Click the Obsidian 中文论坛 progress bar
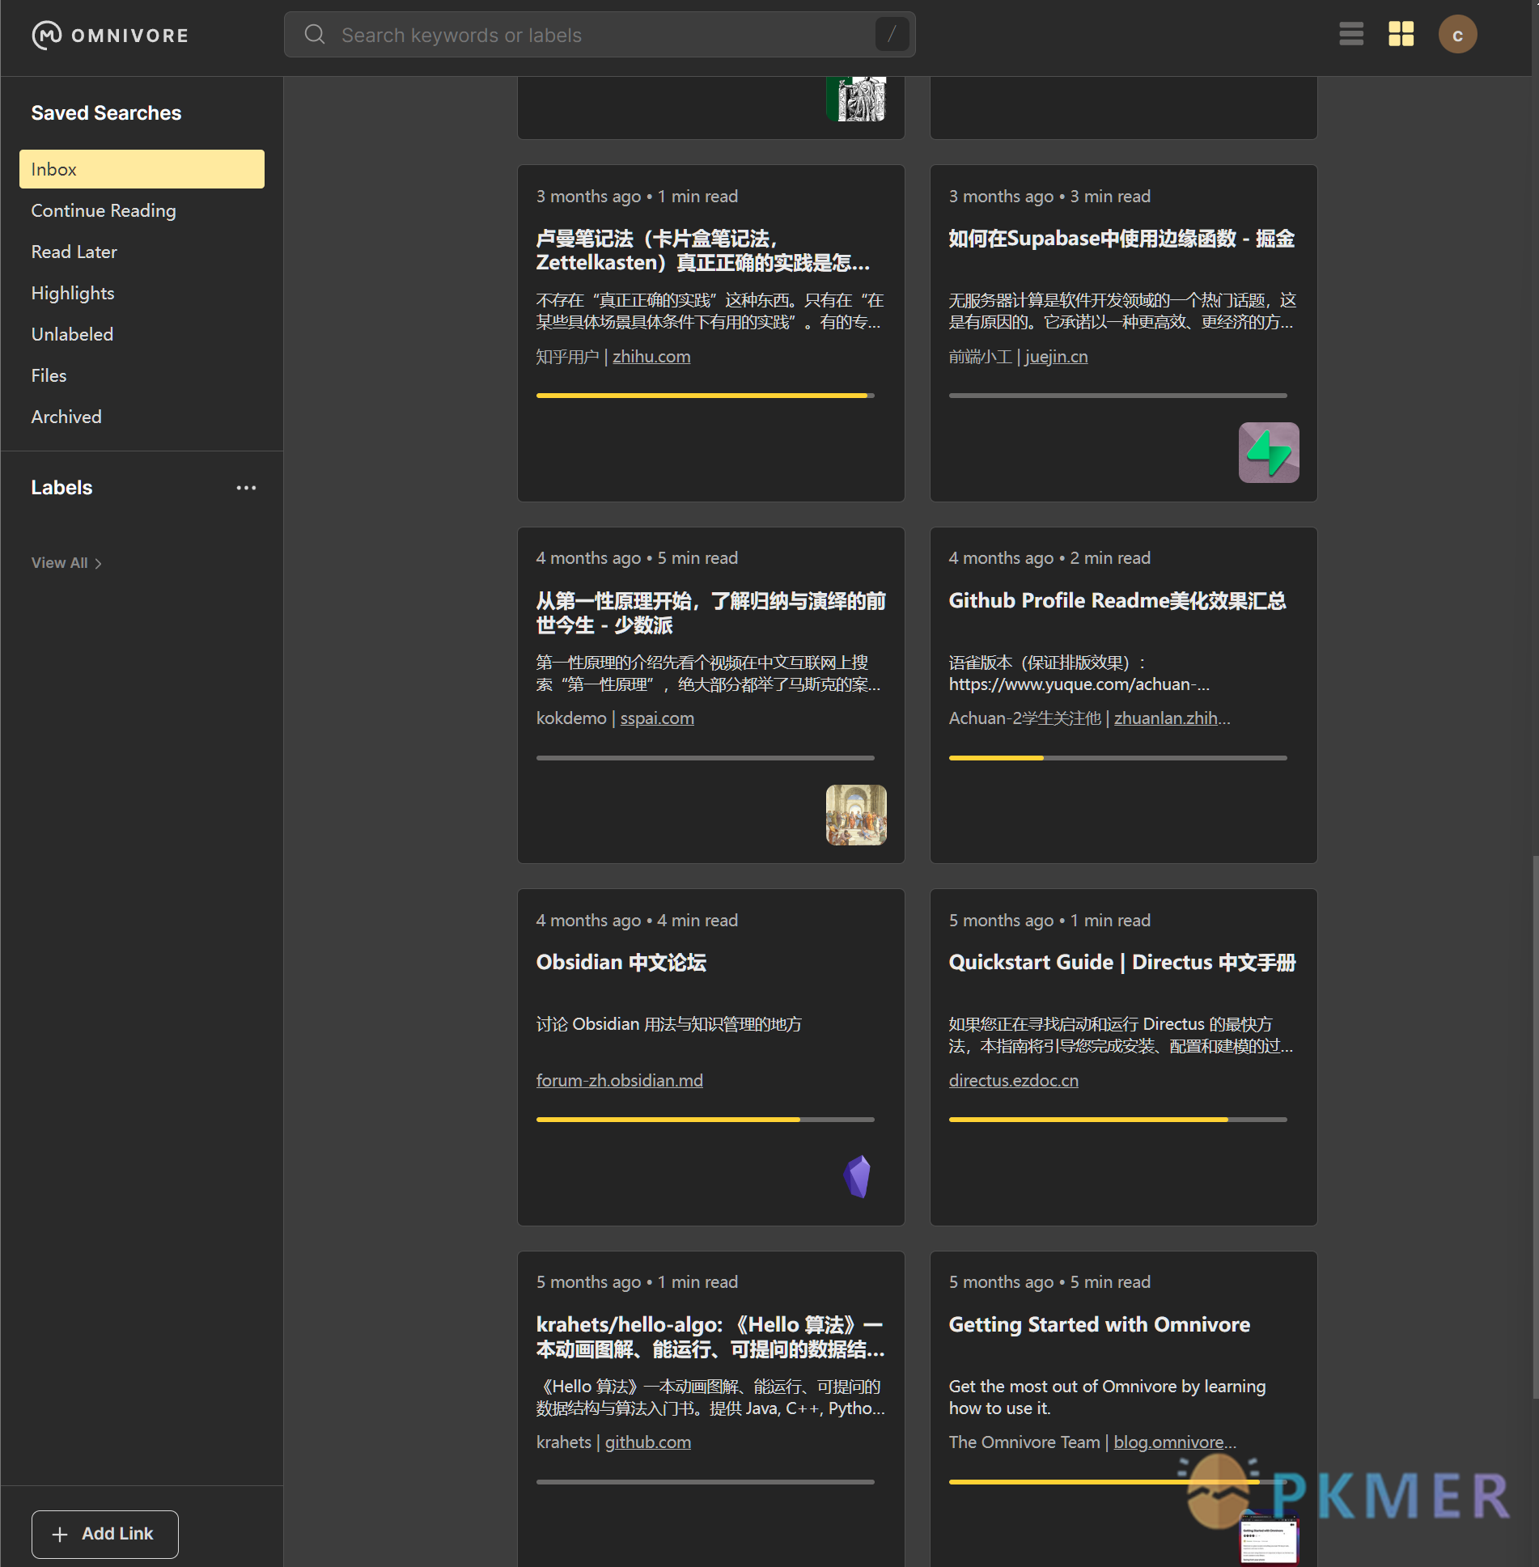 (x=705, y=1120)
